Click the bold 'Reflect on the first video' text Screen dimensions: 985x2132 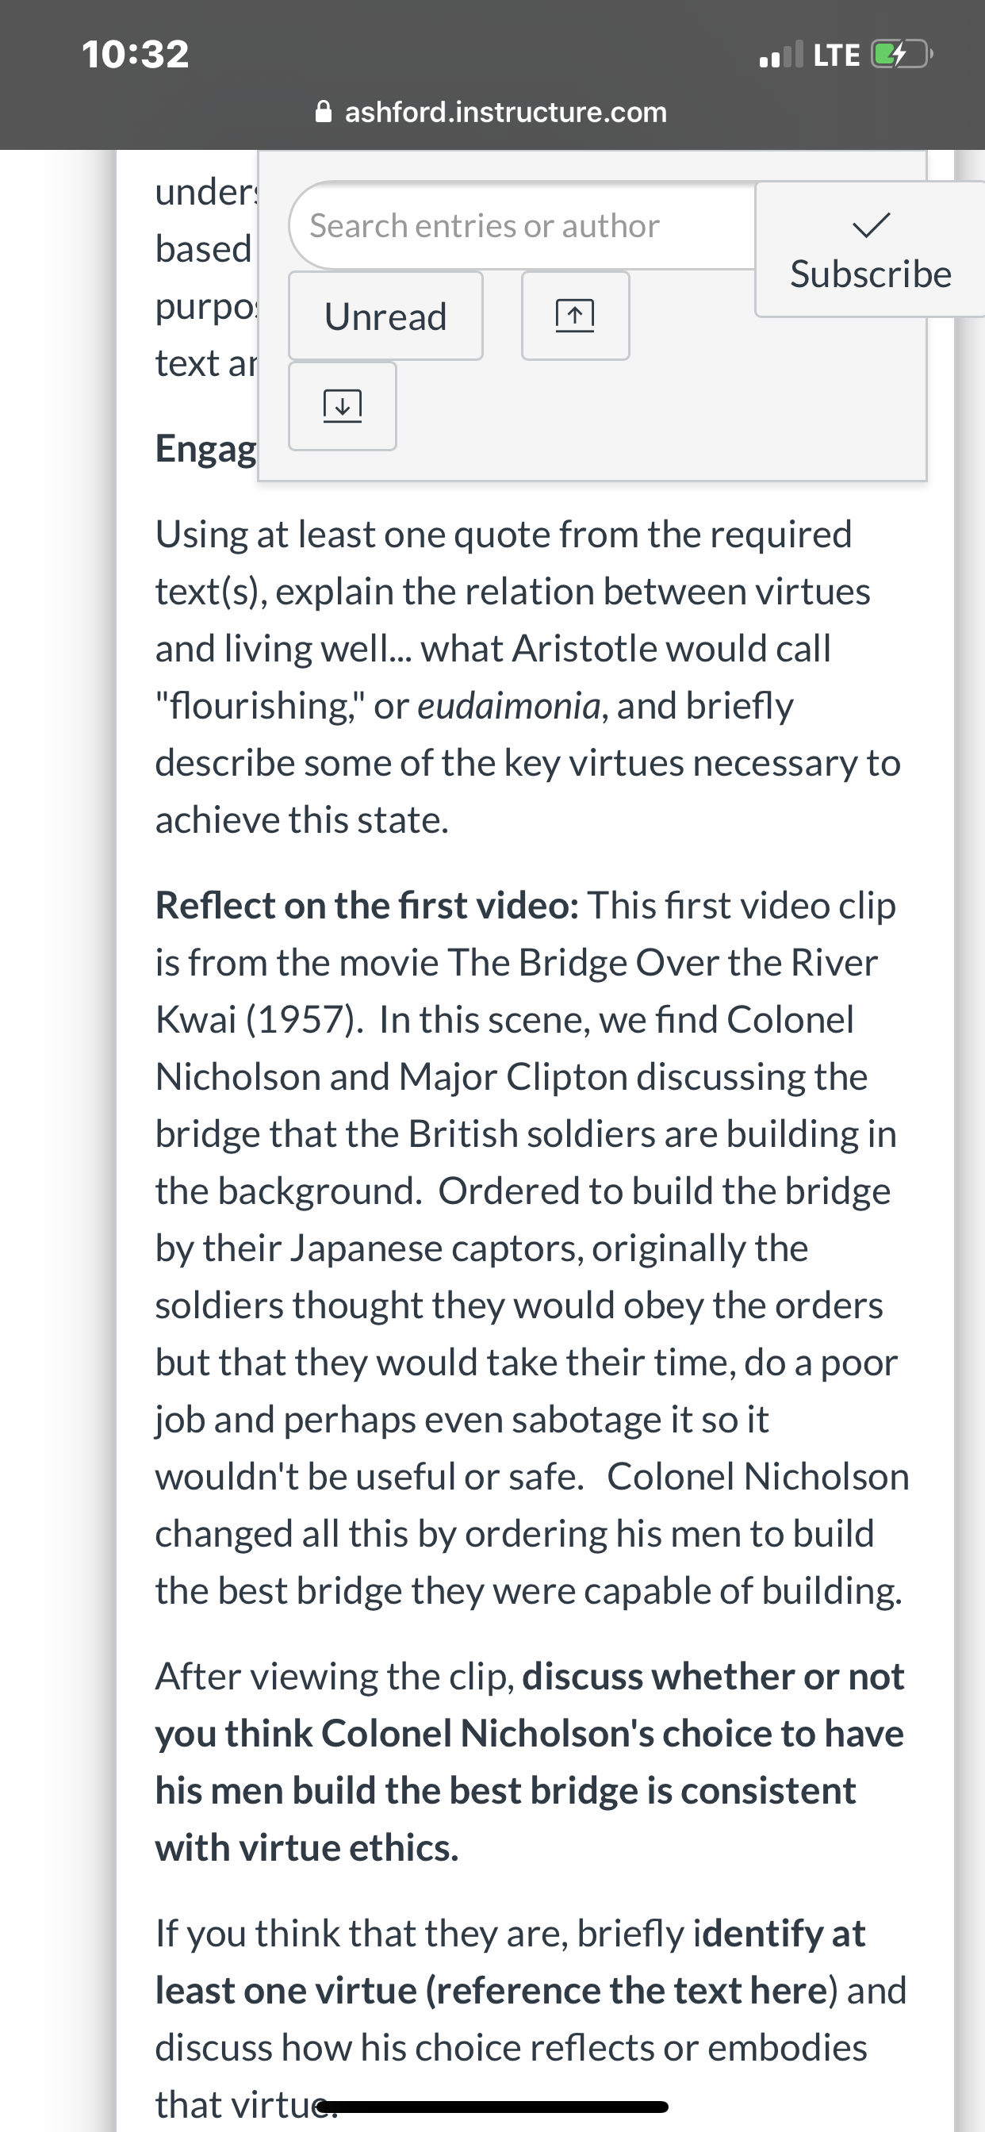pyautogui.click(x=367, y=906)
